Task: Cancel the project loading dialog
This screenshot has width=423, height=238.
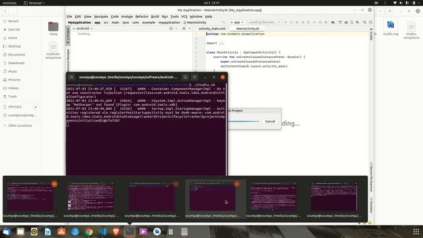Action: pyautogui.click(x=270, y=122)
